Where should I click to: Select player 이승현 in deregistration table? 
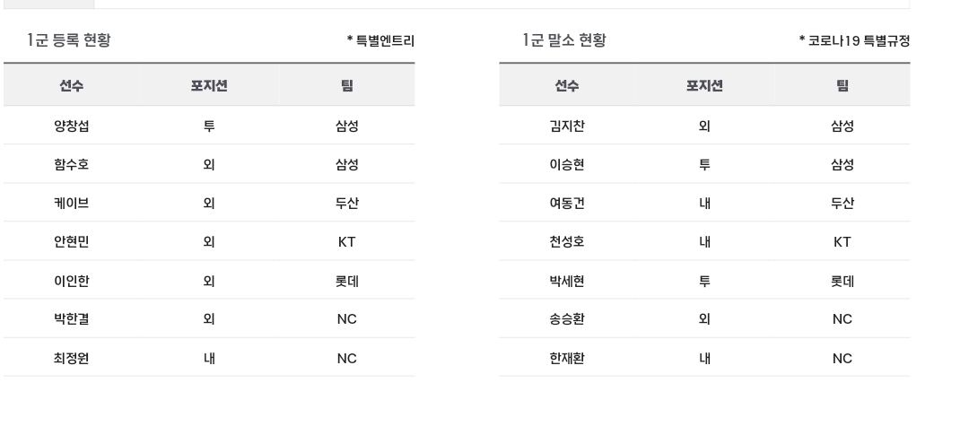tap(567, 164)
